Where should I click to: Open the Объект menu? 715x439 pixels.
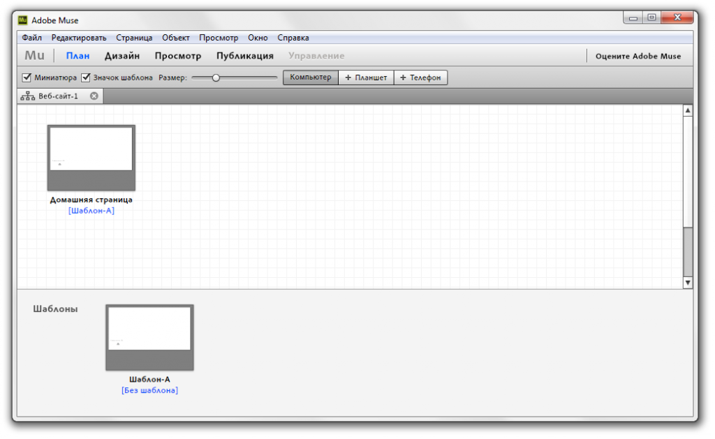tap(175, 38)
